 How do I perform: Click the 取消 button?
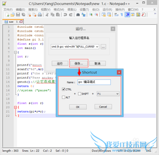tap(97, 64)
